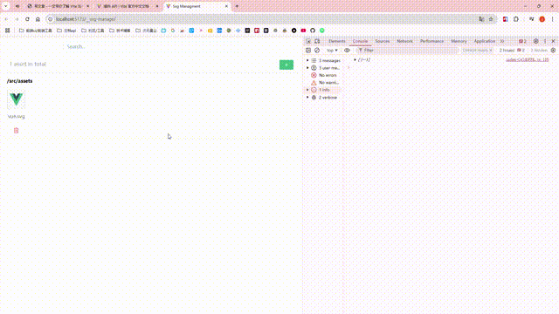Open the issues counter badge in DevTools header
Viewport: 559px width, 314px height.
click(522, 41)
